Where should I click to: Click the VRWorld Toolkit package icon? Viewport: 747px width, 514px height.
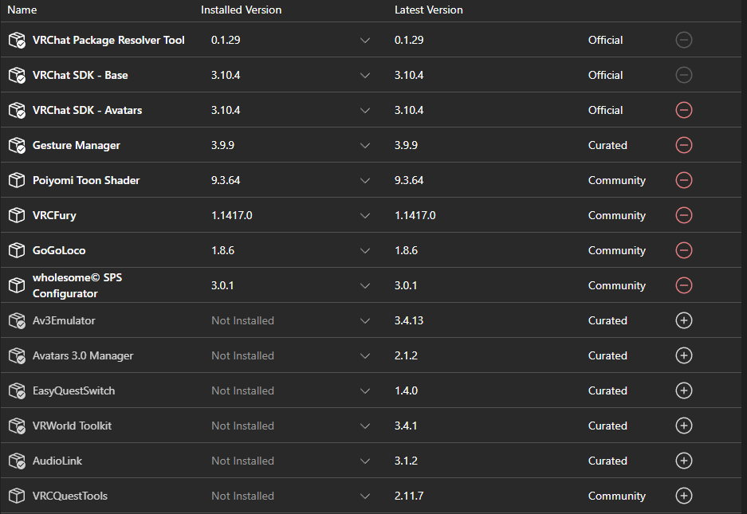(x=17, y=426)
